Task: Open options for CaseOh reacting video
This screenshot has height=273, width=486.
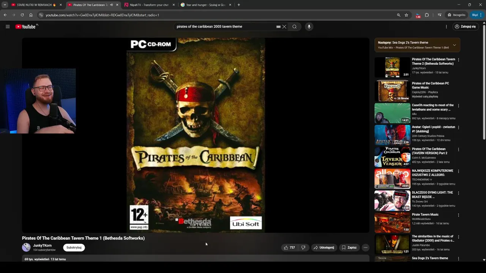Action: (x=458, y=106)
